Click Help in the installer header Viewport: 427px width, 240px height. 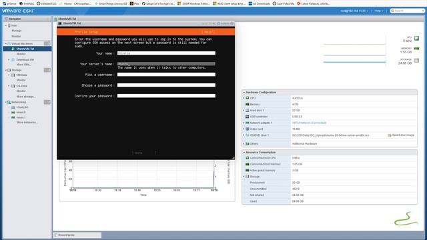tap(208, 32)
